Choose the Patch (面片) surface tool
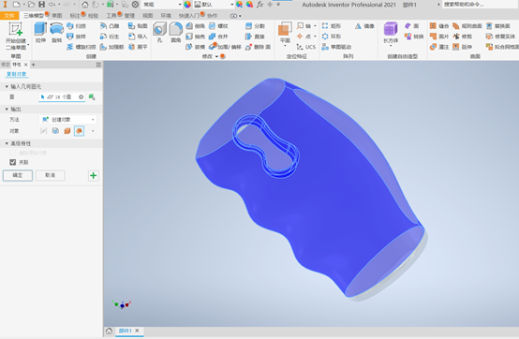 [x=439, y=37]
